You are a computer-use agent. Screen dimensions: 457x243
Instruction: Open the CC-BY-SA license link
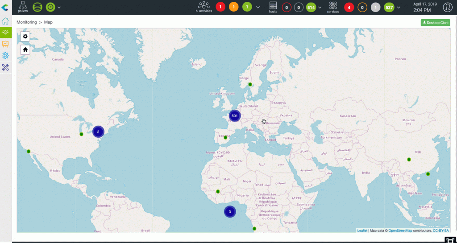(x=440, y=231)
